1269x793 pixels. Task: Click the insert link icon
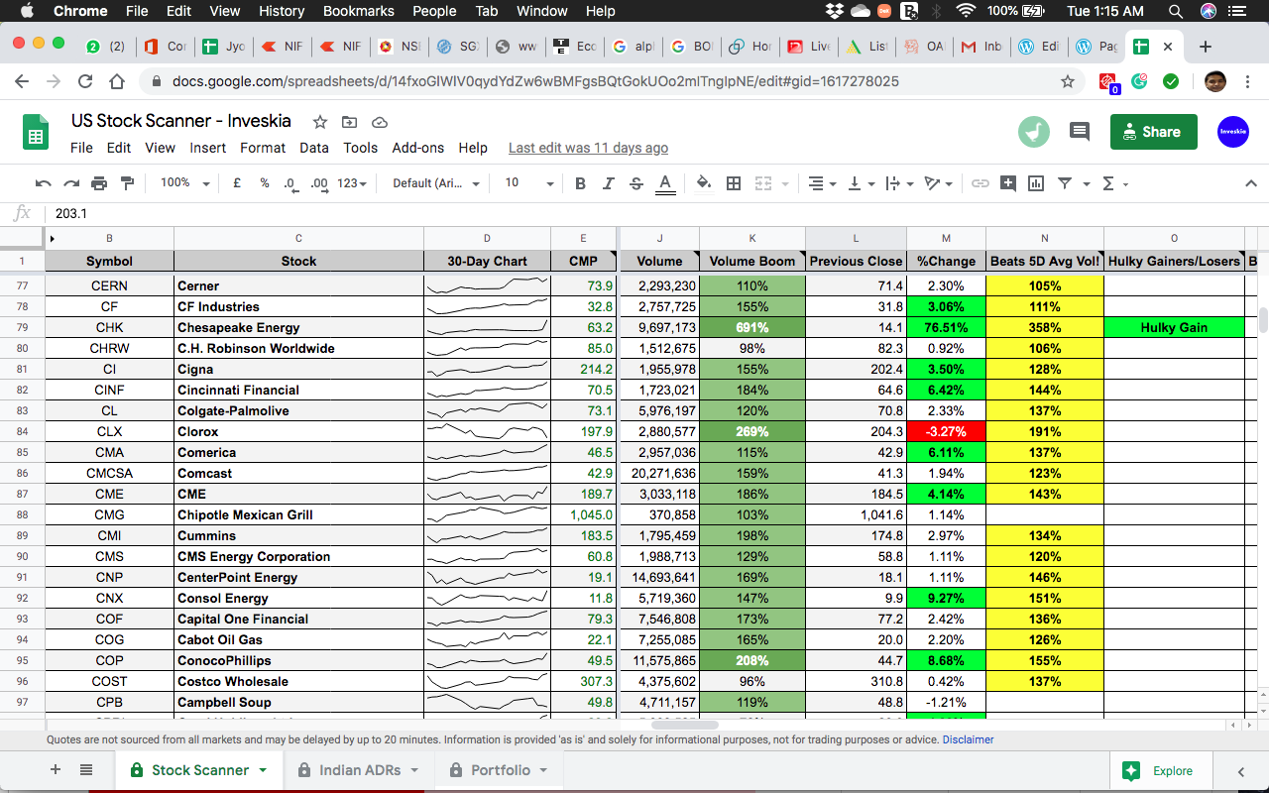coord(981,183)
